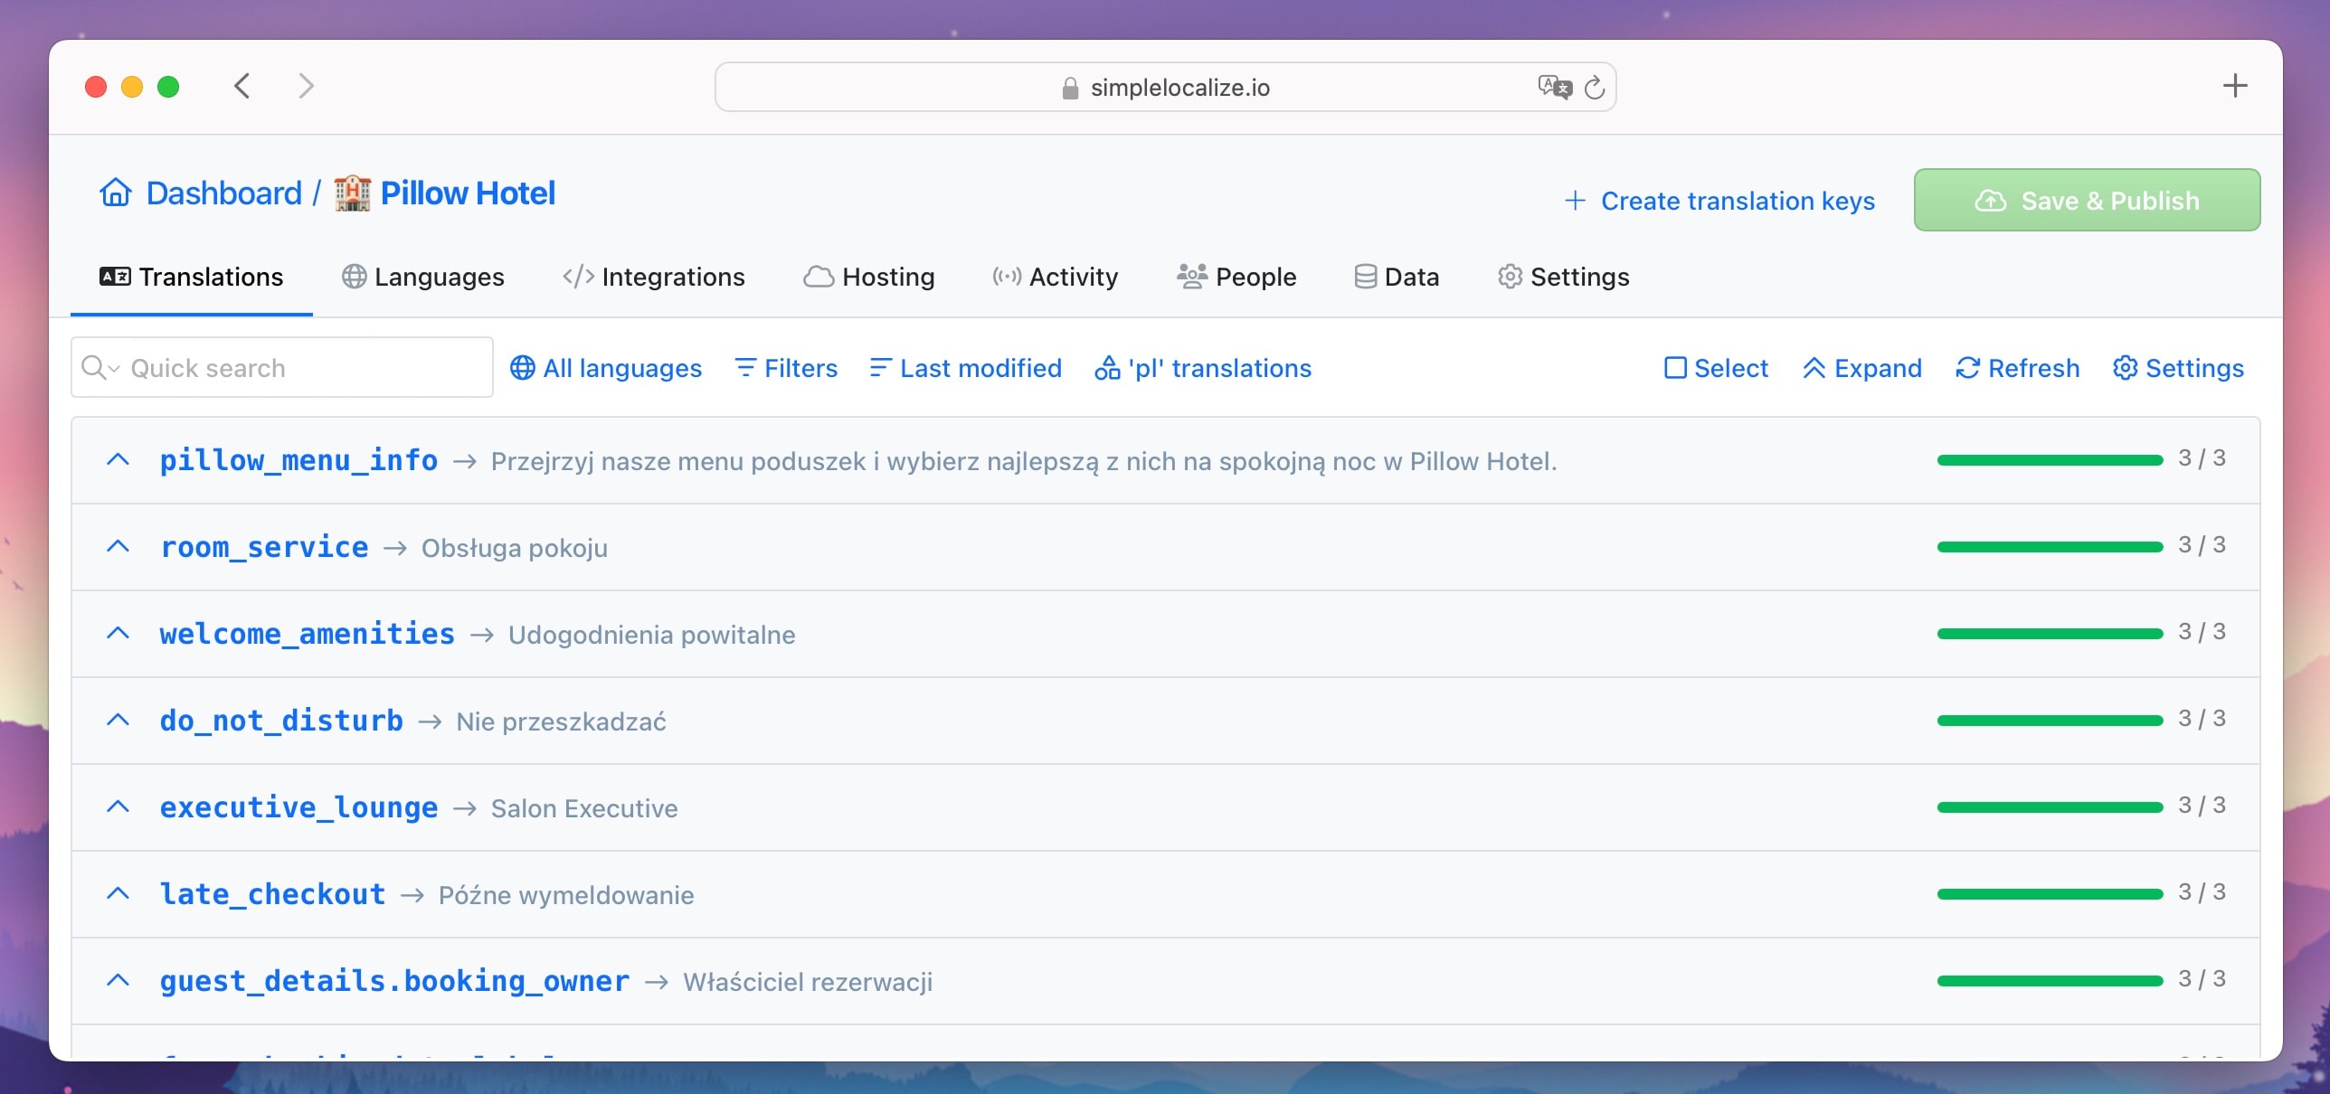The width and height of the screenshot is (2330, 1094).
Task: Go back with the browser back arrow
Action: tap(242, 86)
